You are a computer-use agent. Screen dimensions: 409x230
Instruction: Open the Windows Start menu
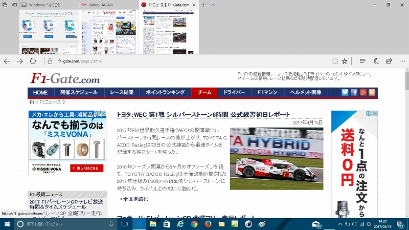pyautogui.click(x=7, y=224)
